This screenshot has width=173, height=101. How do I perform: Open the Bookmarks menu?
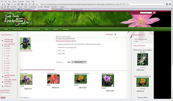click(x=21, y=2)
